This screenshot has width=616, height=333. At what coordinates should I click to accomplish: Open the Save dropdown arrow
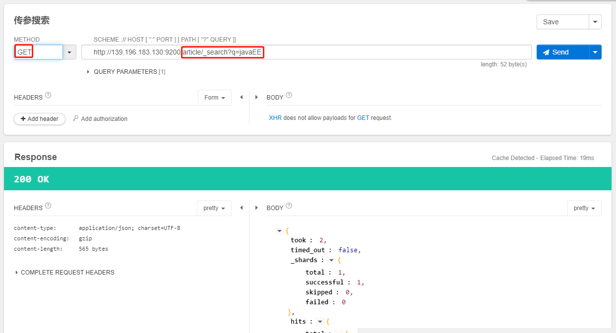(x=595, y=22)
